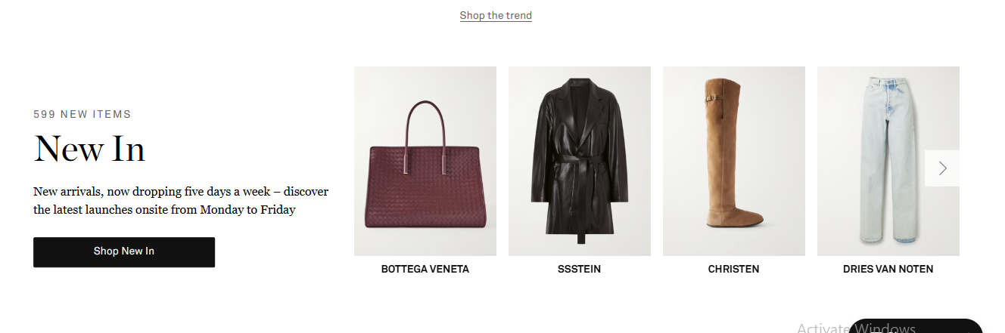Open the "Shop the trend" link
Viewport: 1005px width, 333px height.
(496, 15)
